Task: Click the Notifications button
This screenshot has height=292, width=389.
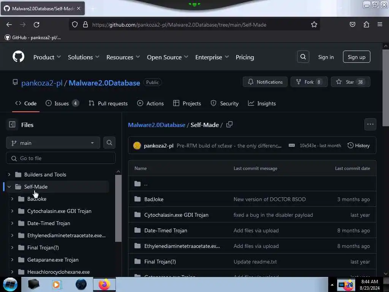Action: (x=265, y=82)
